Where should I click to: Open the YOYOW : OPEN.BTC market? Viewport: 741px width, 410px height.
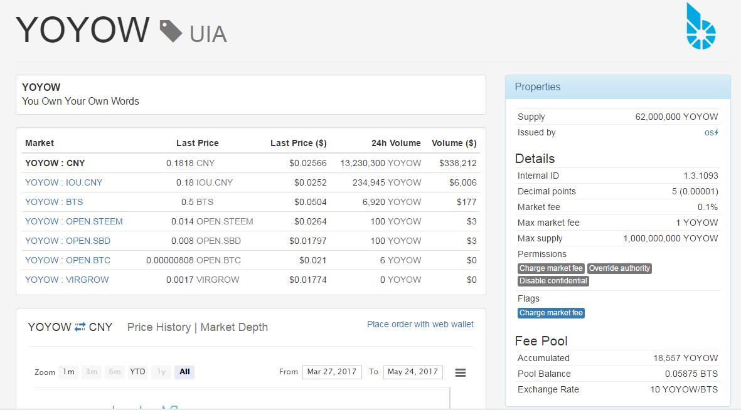tap(68, 260)
